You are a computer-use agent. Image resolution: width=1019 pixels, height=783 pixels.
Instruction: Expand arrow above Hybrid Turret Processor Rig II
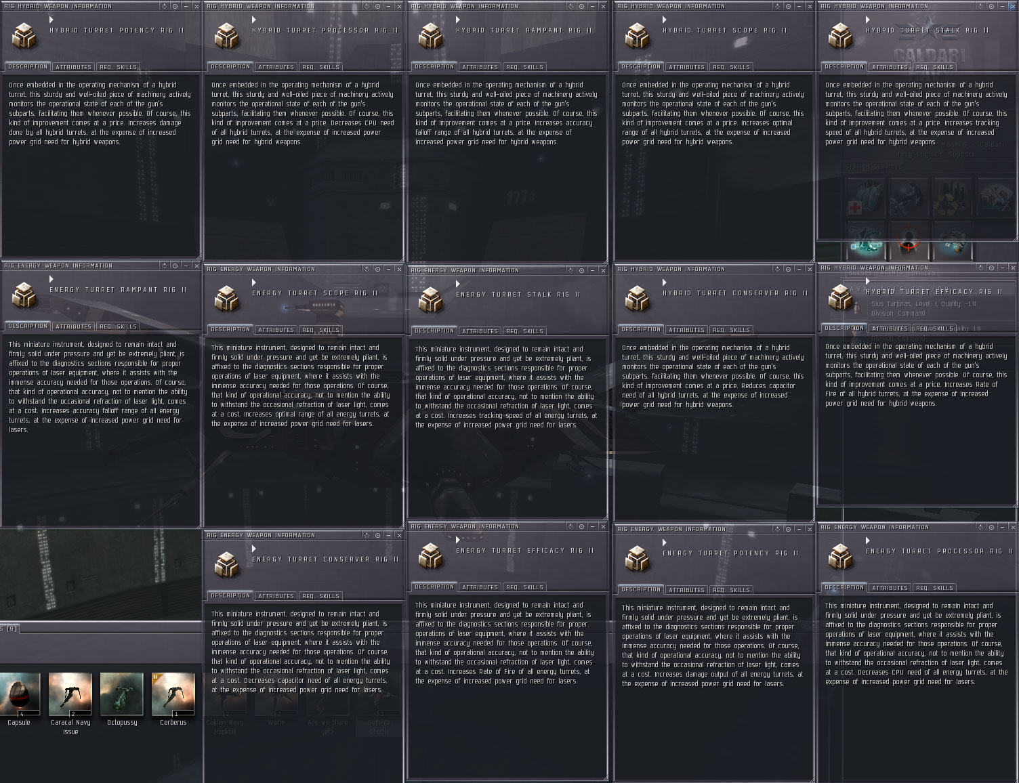click(254, 20)
